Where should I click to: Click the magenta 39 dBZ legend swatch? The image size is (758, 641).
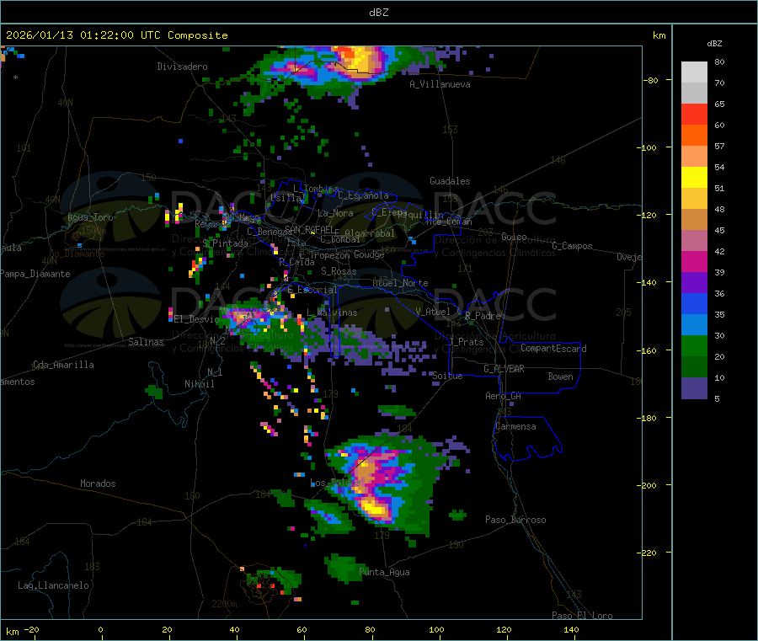(x=694, y=261)
